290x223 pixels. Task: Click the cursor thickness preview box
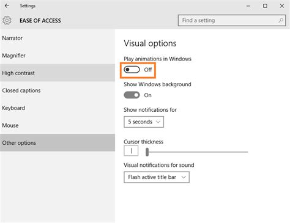pyautogui.click(x=131, y=151)
